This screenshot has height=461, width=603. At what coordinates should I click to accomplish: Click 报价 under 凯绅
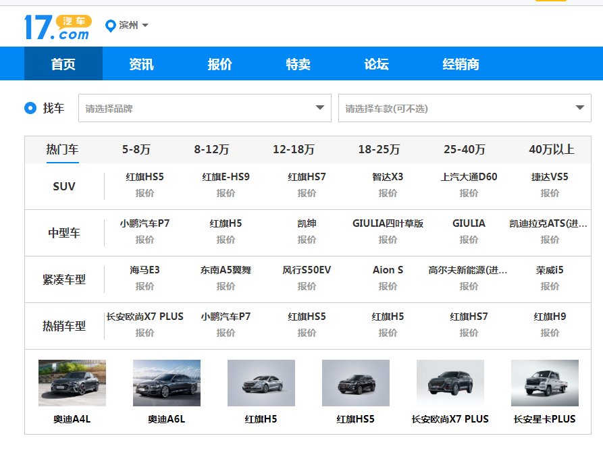click(x=307, y=240)
